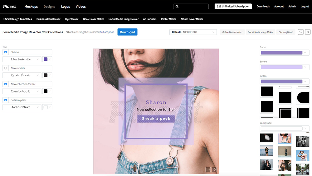
Task: Open the Libre Baskerville font dropdown
Action: point(22,59)
